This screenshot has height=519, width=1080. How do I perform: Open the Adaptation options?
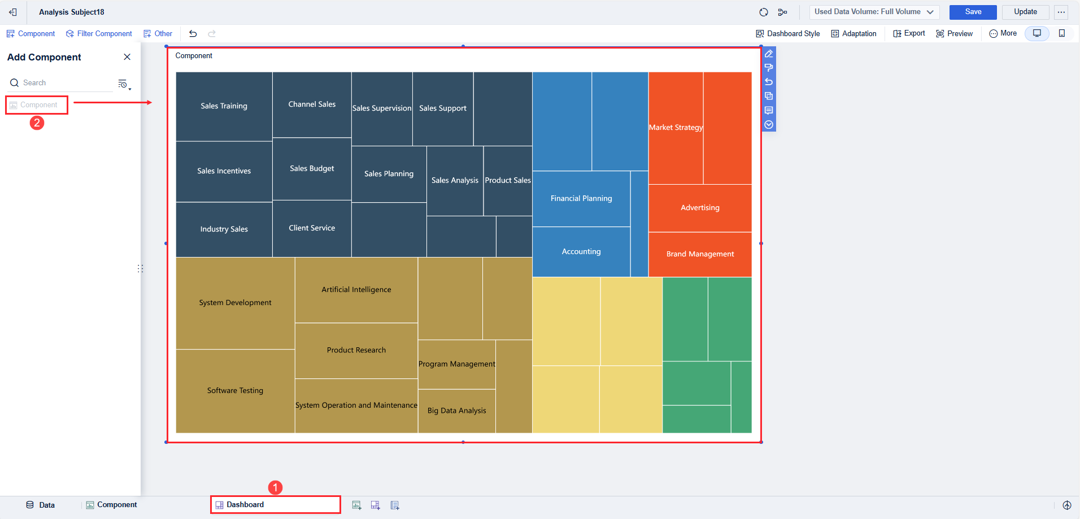[x=854, y=34]
